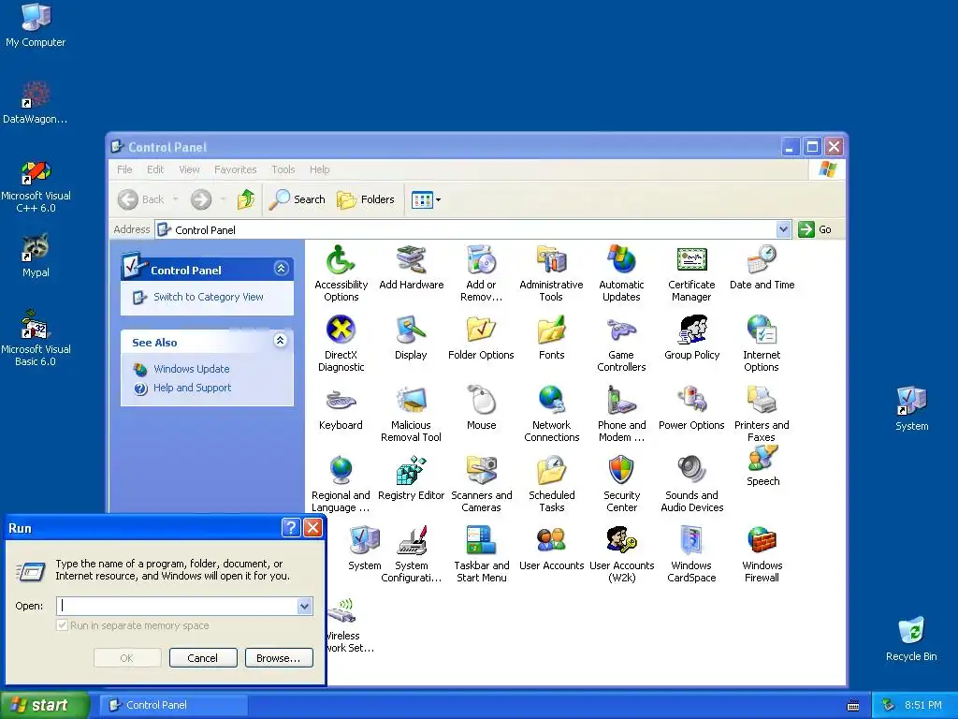Open Phone and Modem options icon
The height and width of the screenshot is (719, 958).
621,414
